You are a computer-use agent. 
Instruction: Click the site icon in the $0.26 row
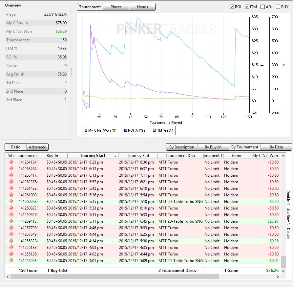[11, 241]
